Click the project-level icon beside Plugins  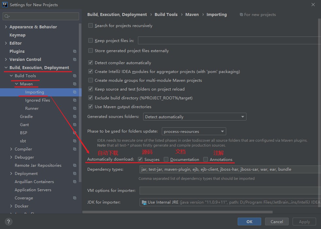pos(75,51)
